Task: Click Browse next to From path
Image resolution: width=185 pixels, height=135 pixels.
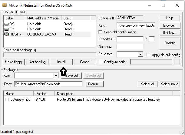Action: pyautogui.click(x=95, y=84)
